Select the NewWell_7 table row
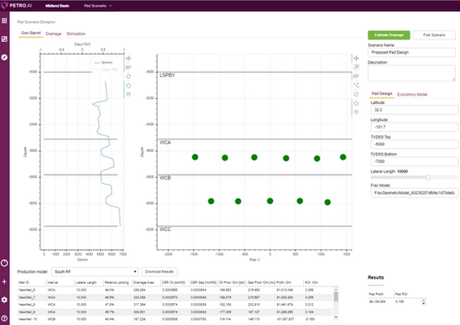This screenshot has width=460, height=325. click(175, 297)
